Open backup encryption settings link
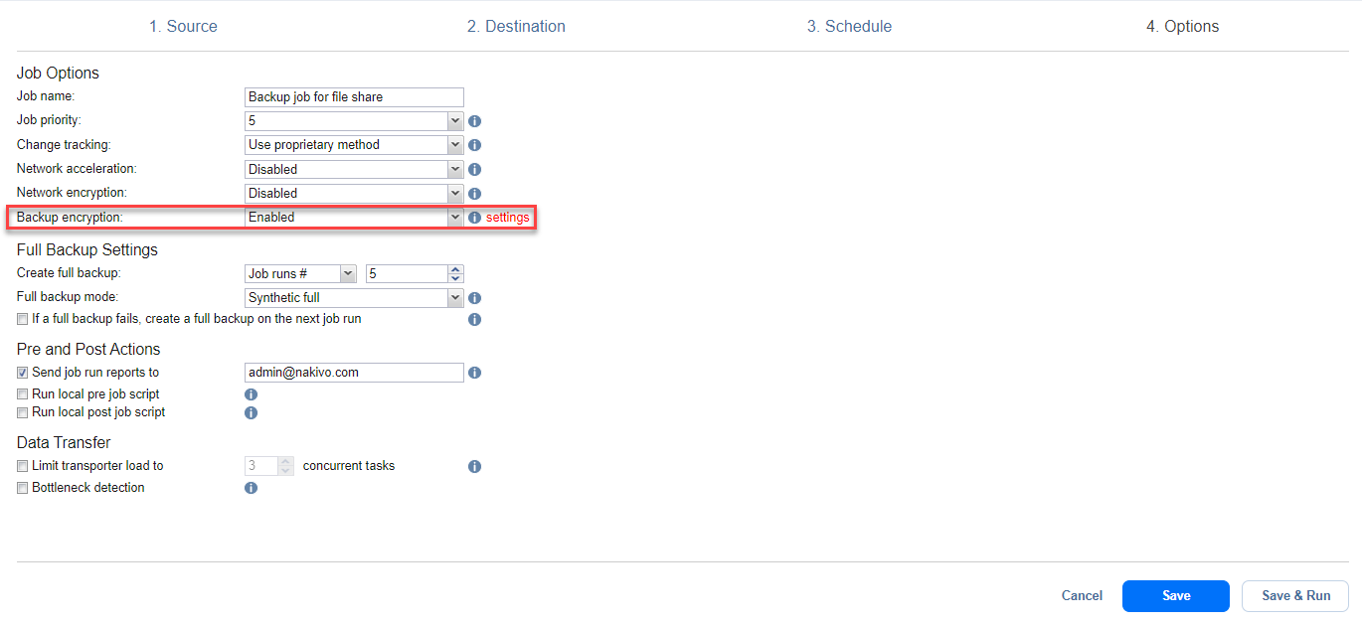The image size is (1362, 625). (x=507, y=218)
